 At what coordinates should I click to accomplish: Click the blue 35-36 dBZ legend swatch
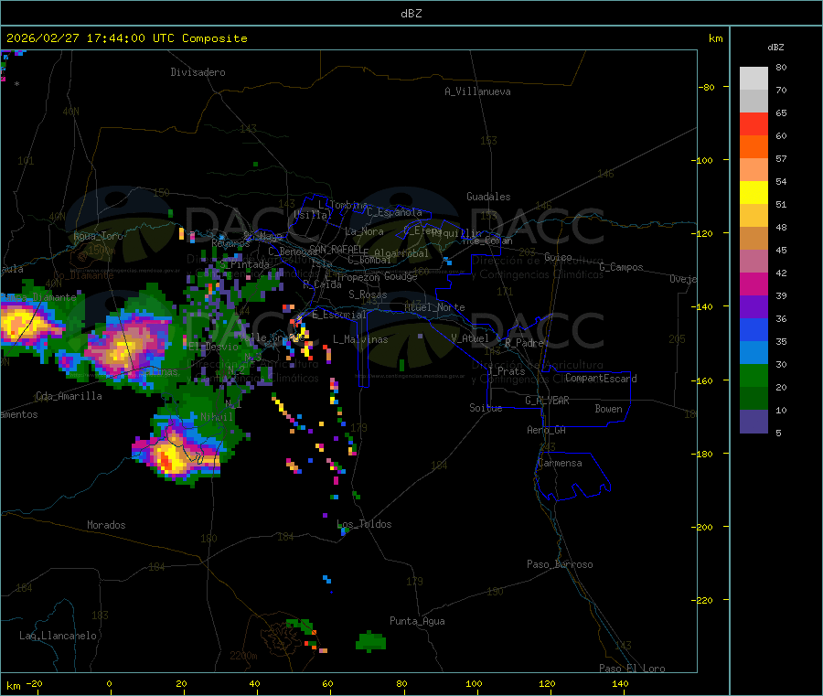754,329
